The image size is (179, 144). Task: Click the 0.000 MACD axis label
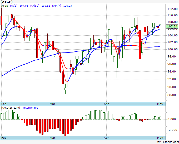tap(171, 119)
